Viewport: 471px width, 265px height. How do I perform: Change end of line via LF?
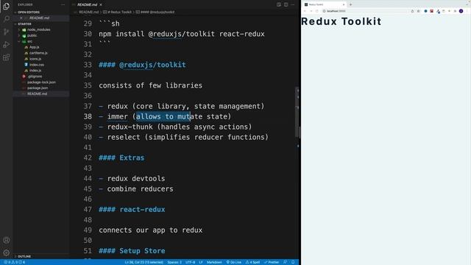pos(201,262)
